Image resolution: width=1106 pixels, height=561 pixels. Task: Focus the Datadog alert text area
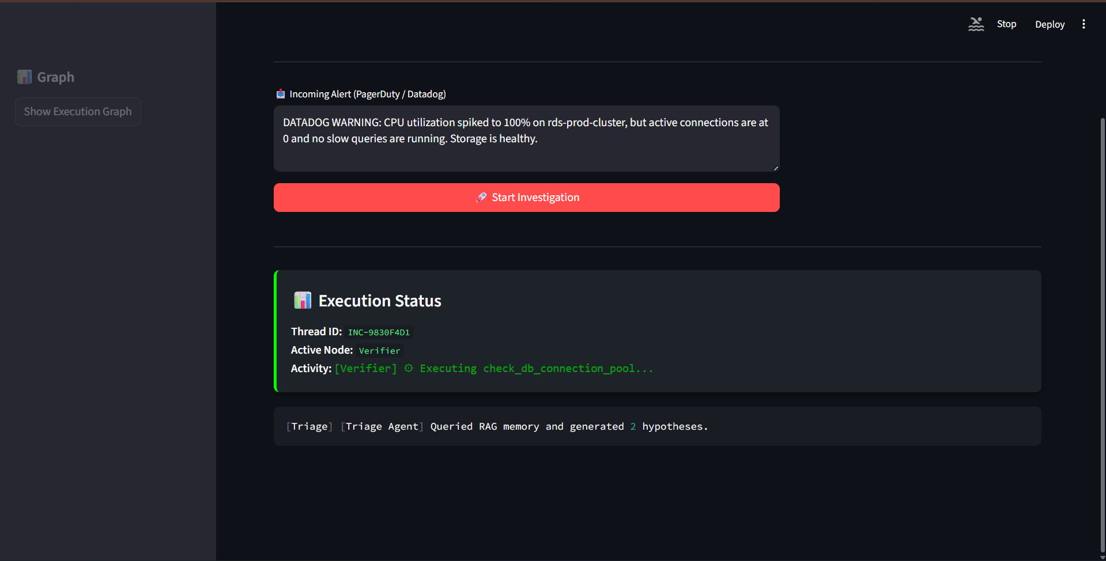526,138
